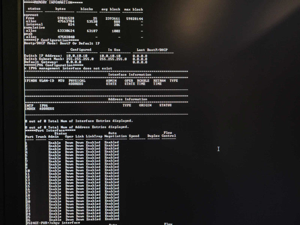The width and height of the screenshot is (300, 225).
Task: Click the STATUS column header in address table
Action: pyautogui.click(x=165, y=105)
